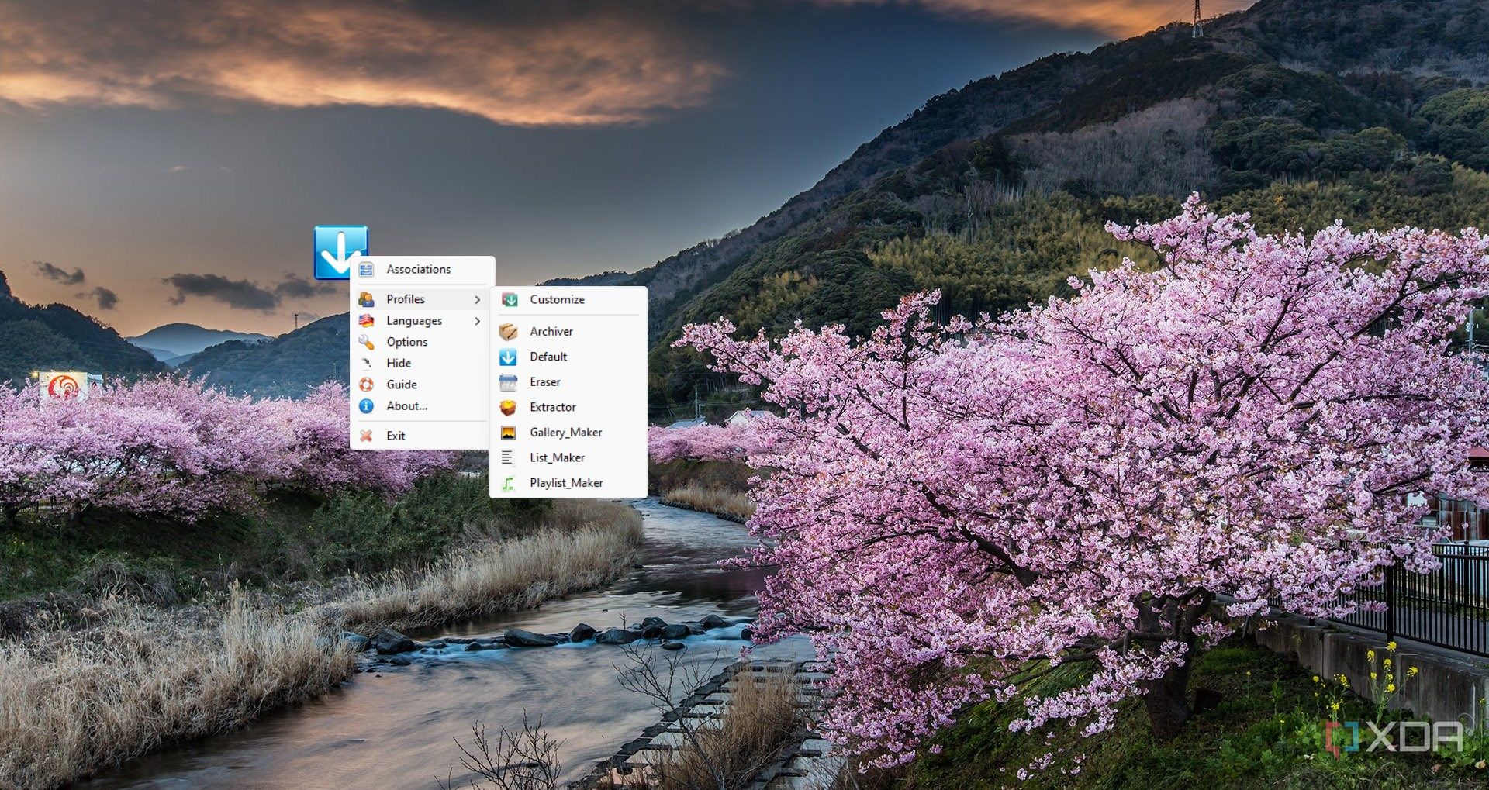Click the Languages menu label
The width and height of the screenshot is (1489, 790).
click(414, 321)
